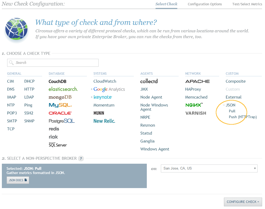Choose the ORACLE logo check type
265x209 pixels.
(60, 113)
